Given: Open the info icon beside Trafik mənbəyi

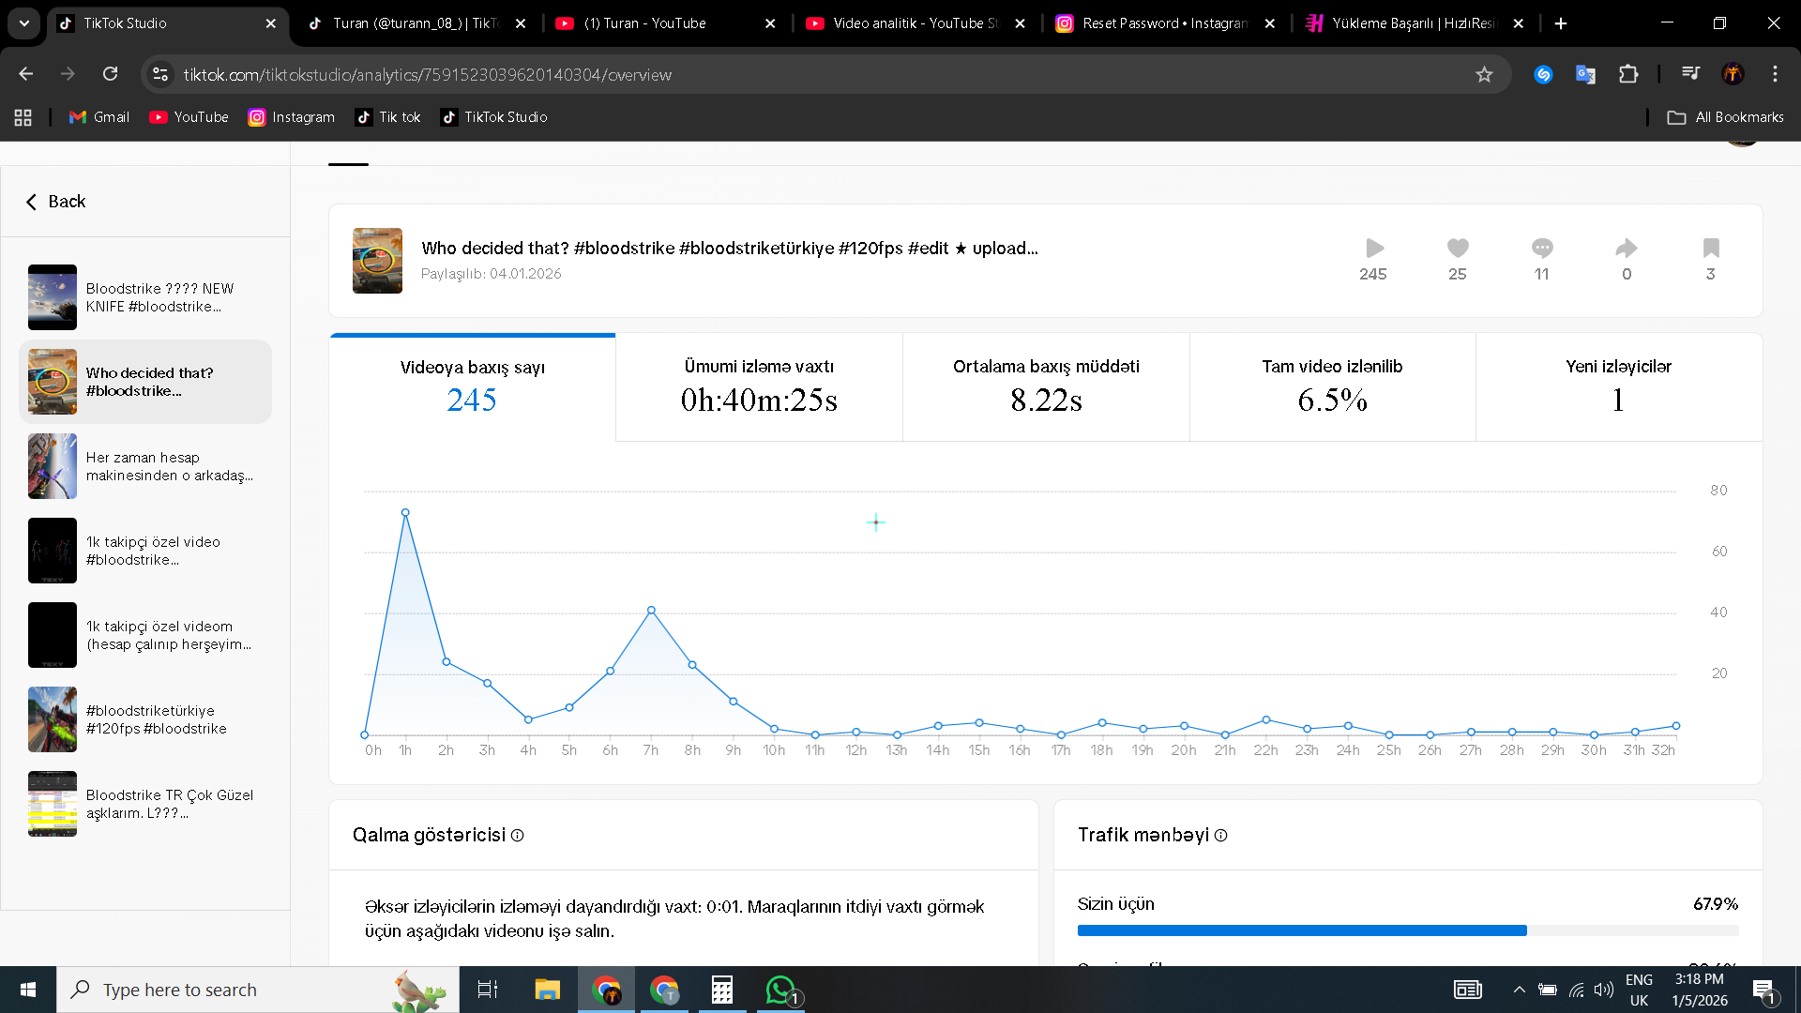Looking at the screenshot, I should [1220, 835].
